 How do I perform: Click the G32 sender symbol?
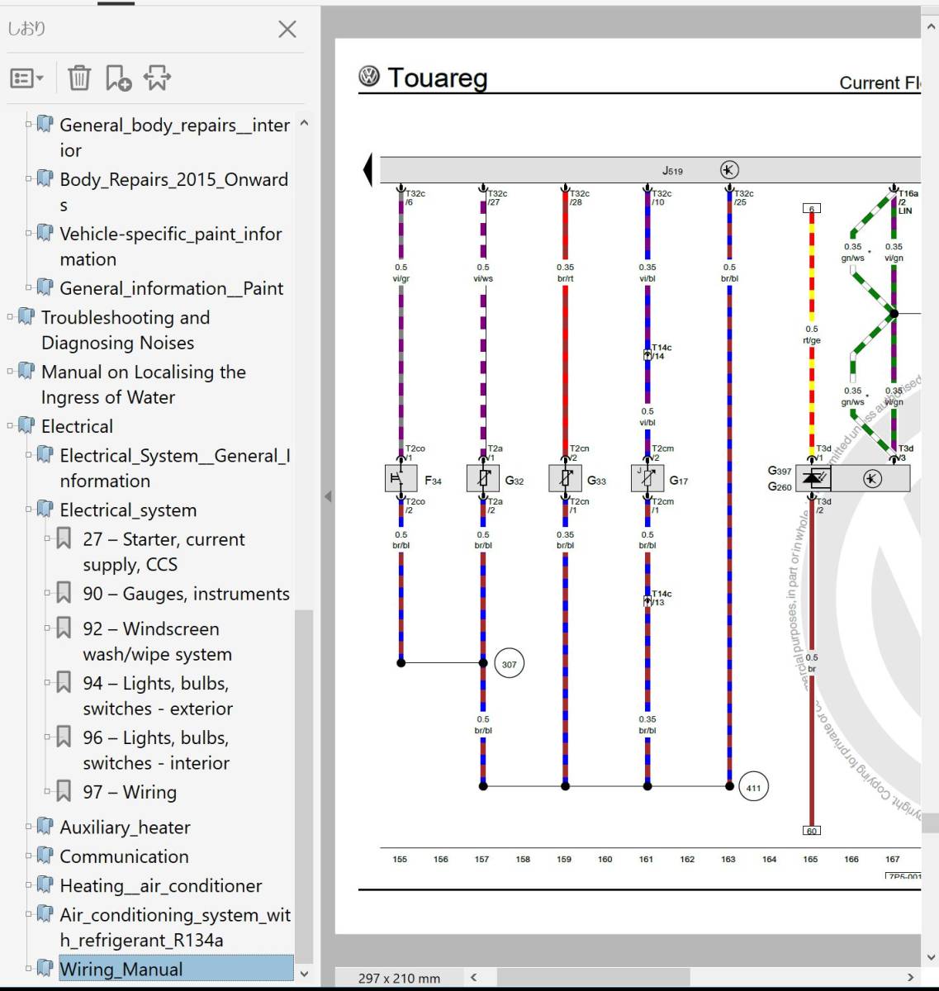483,479
